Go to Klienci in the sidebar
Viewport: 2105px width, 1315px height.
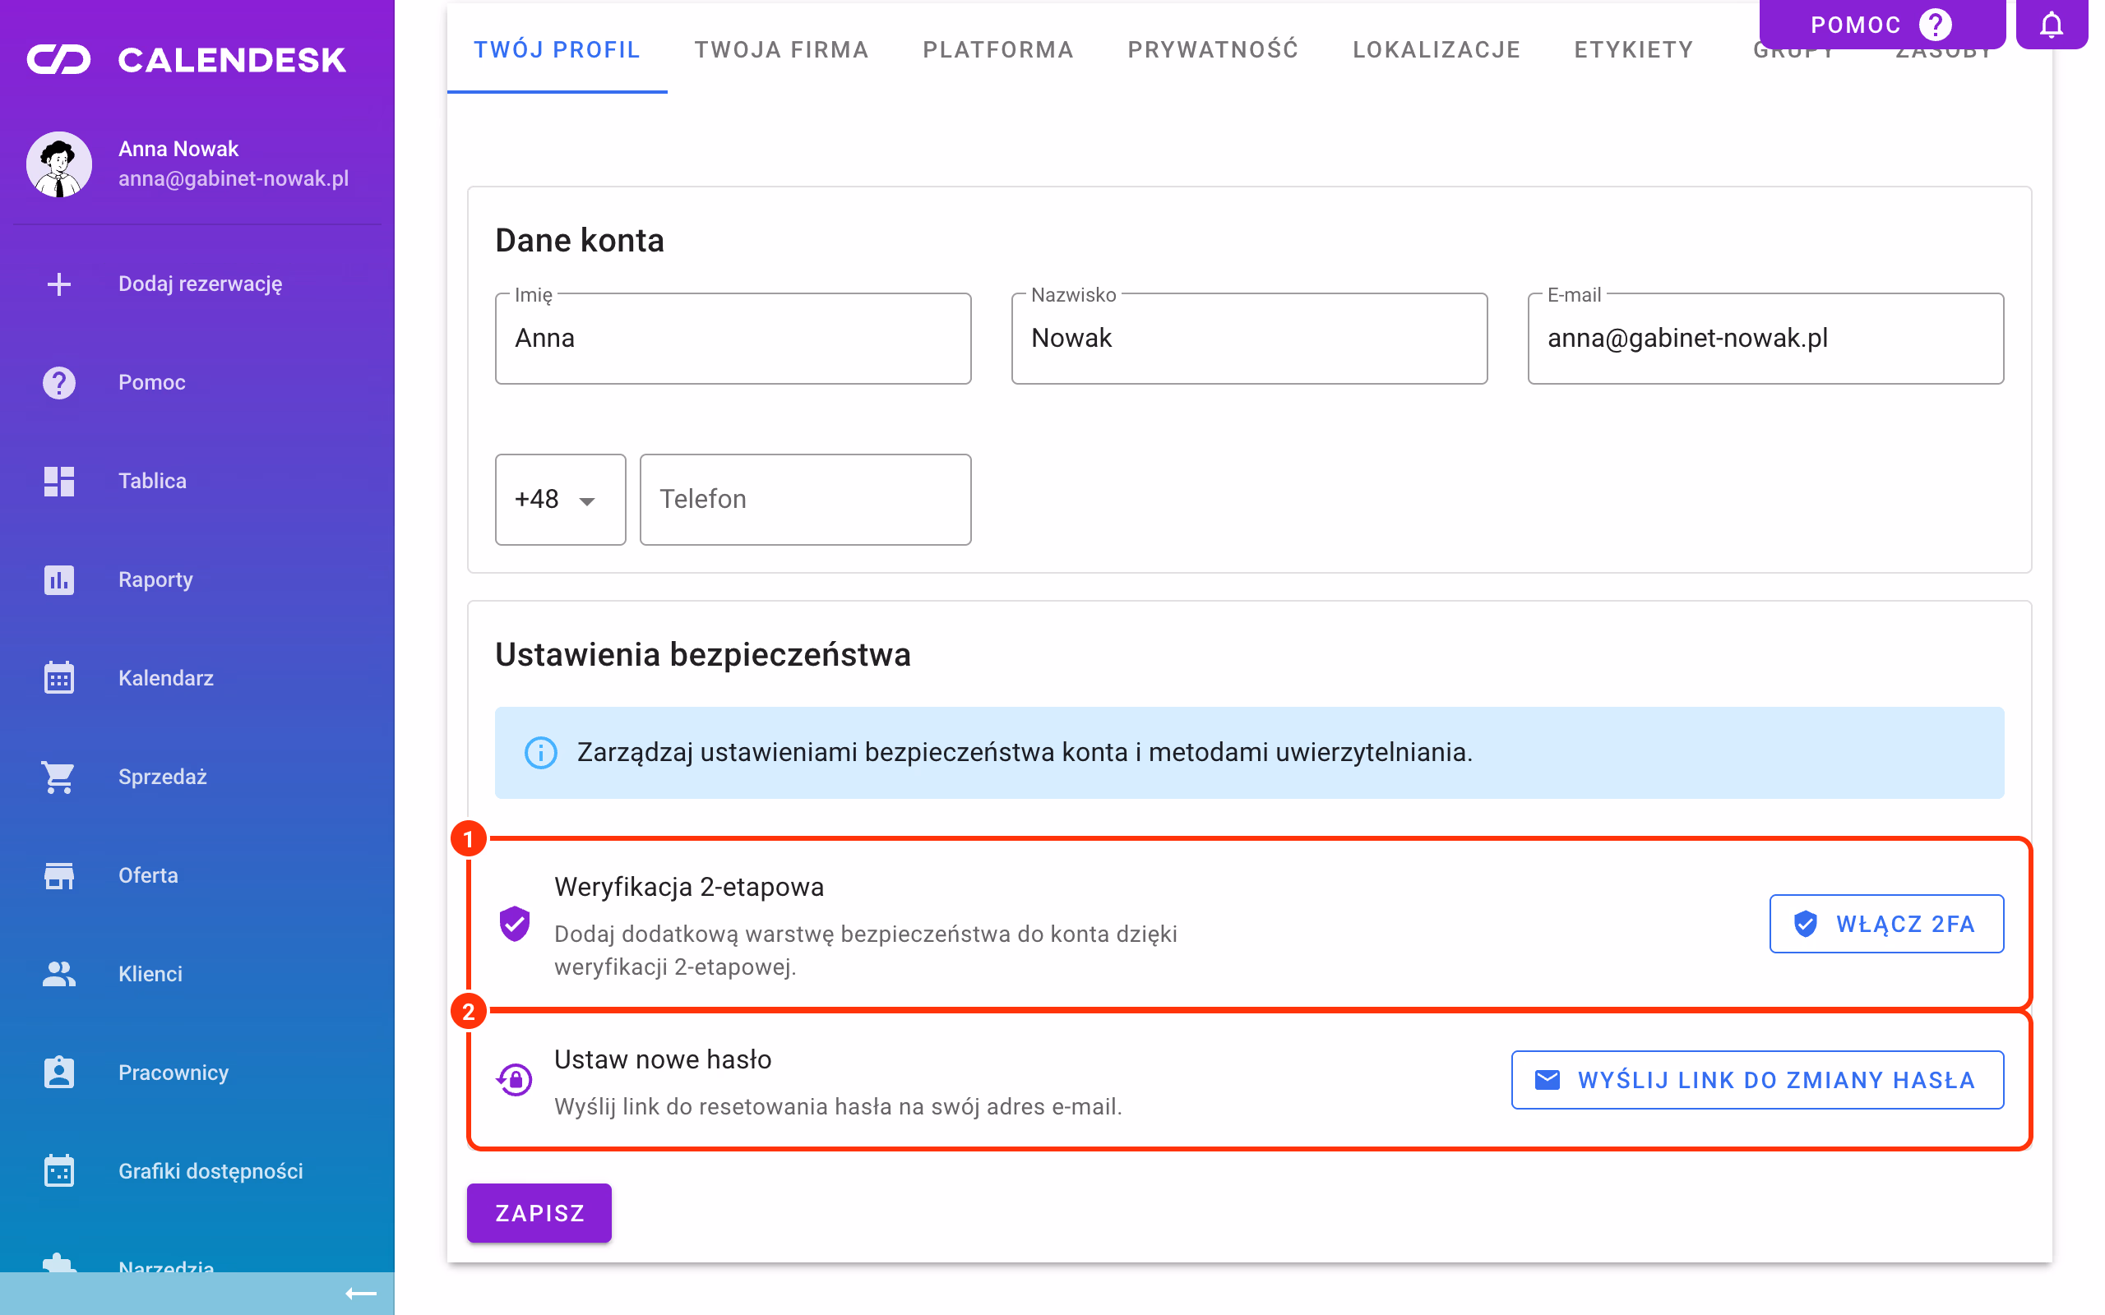click(197, 973)
